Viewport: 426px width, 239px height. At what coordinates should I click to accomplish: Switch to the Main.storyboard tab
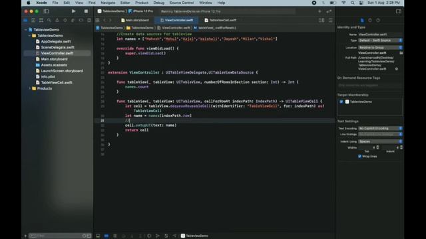click(x=134, y=20)
